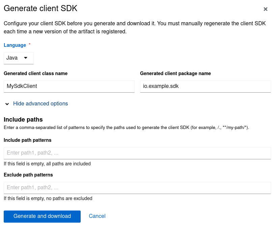The width and height of the screenshot is (272, 226).
Task: Click the caret arrow beside Java
Action: [26, 58]
